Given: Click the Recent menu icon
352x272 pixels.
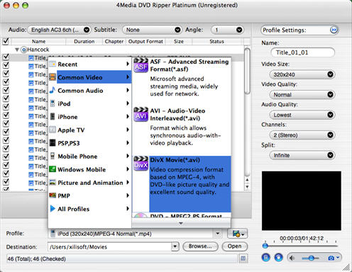Looking at the screenshot, I should pos(53,64).
